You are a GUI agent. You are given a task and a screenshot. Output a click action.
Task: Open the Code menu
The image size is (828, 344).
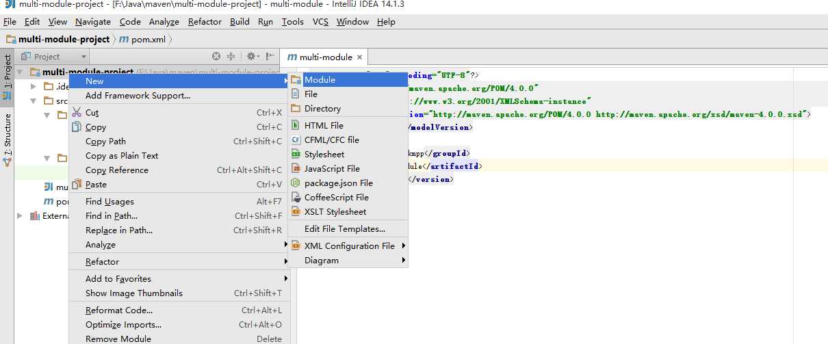pos(130,21)
